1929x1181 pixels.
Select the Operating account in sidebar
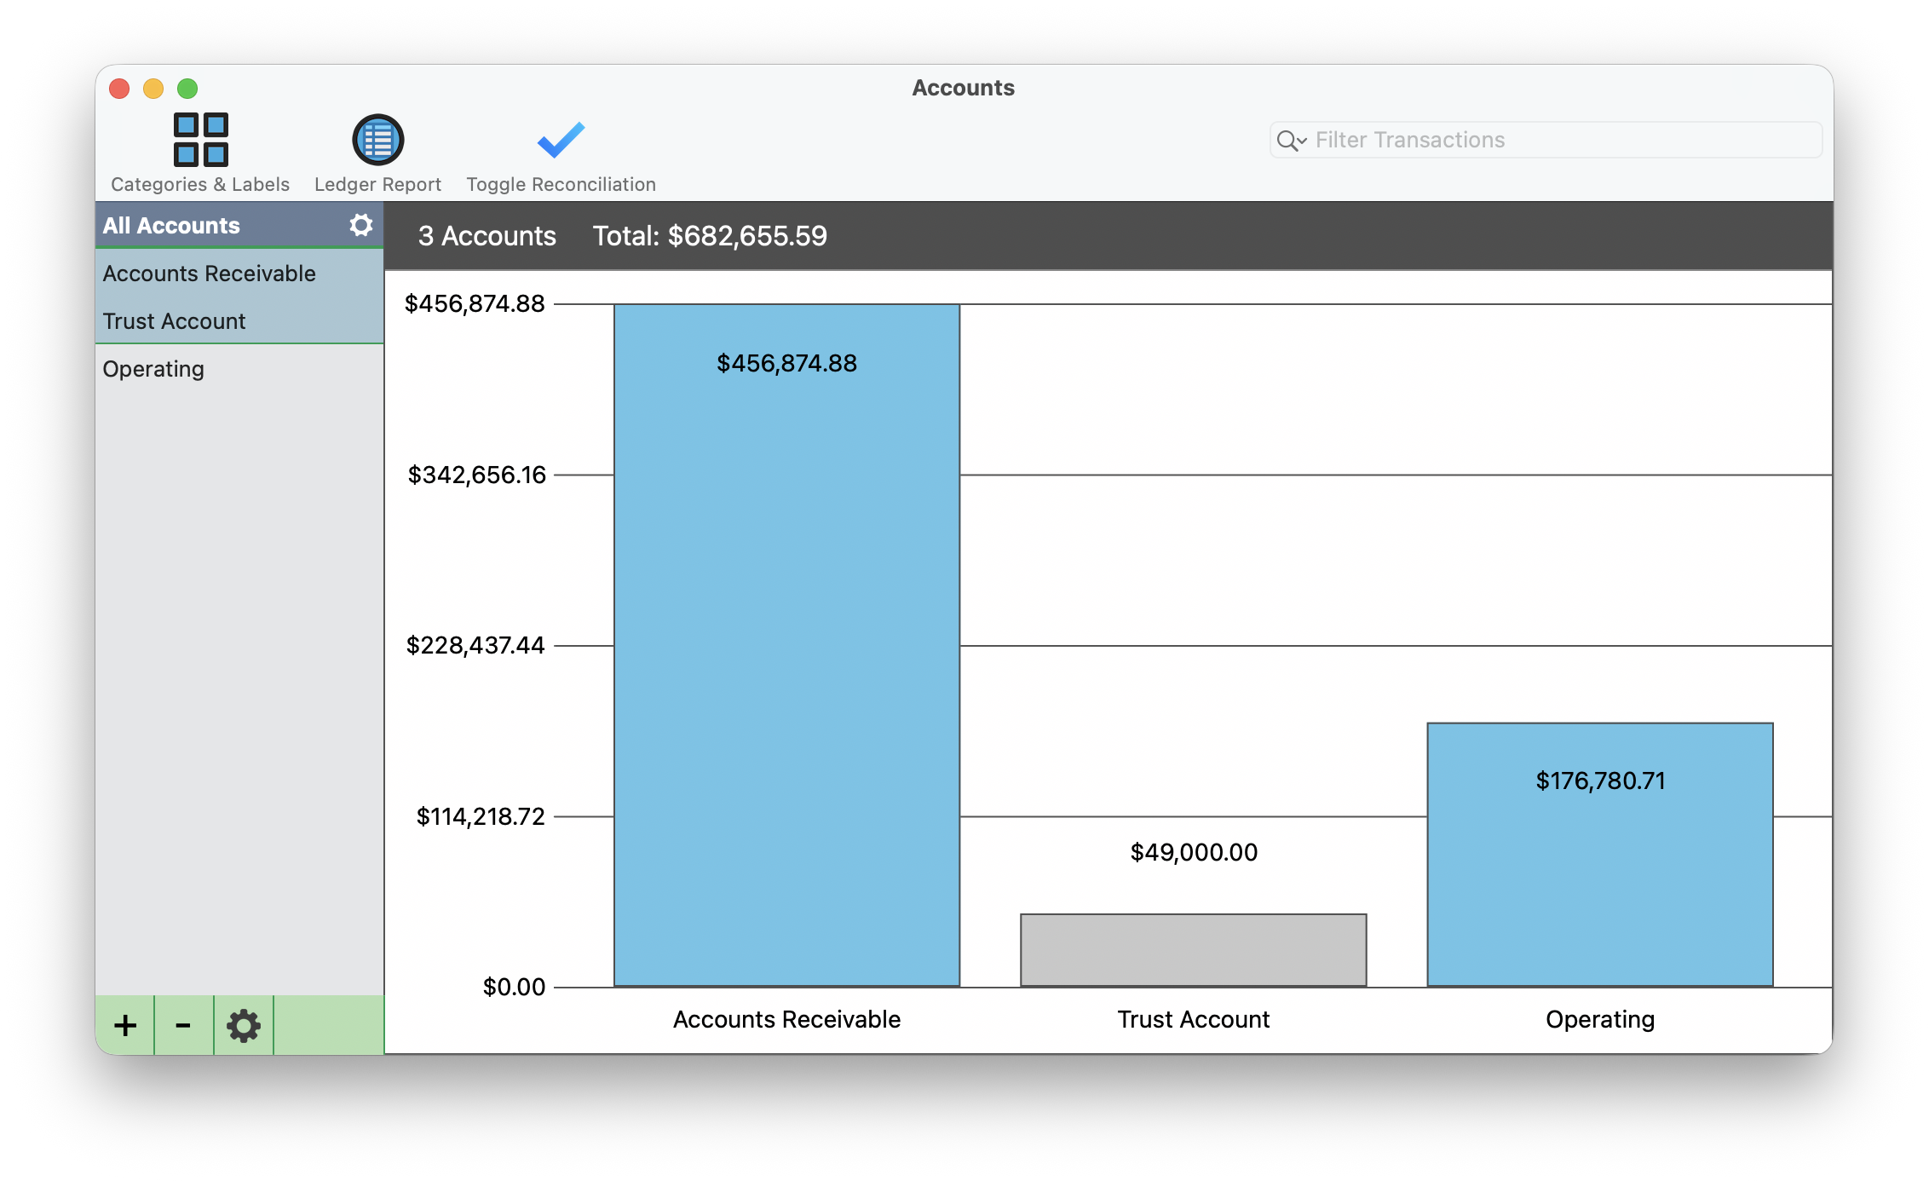pyautogui.click(x=153, y=368)
